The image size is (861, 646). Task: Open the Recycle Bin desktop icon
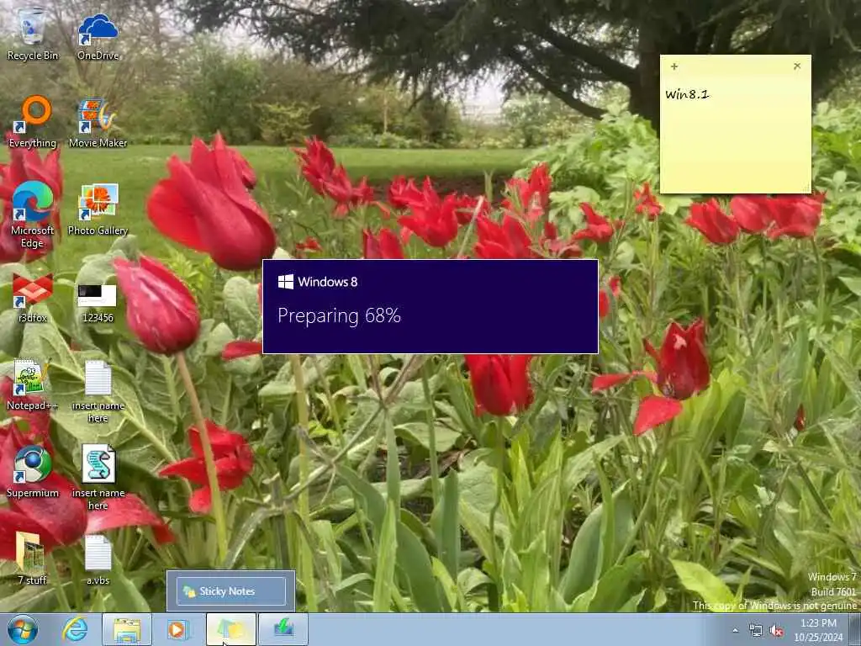click(x=33, y=34)
